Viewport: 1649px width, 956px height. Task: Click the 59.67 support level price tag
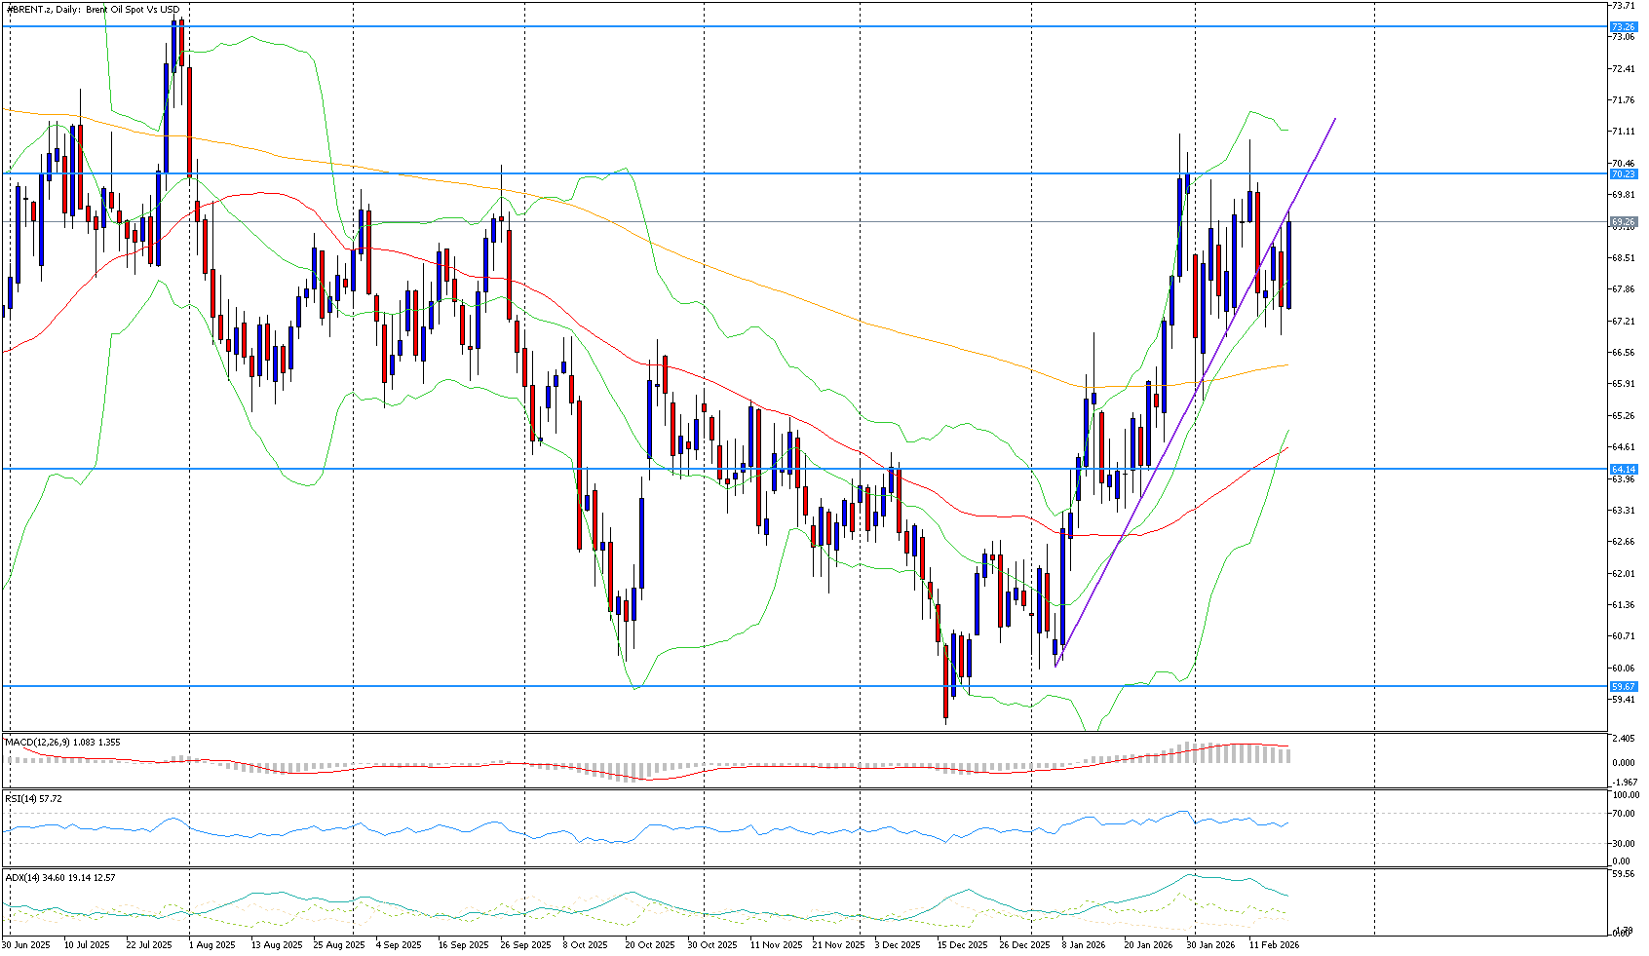(1623, 686)
